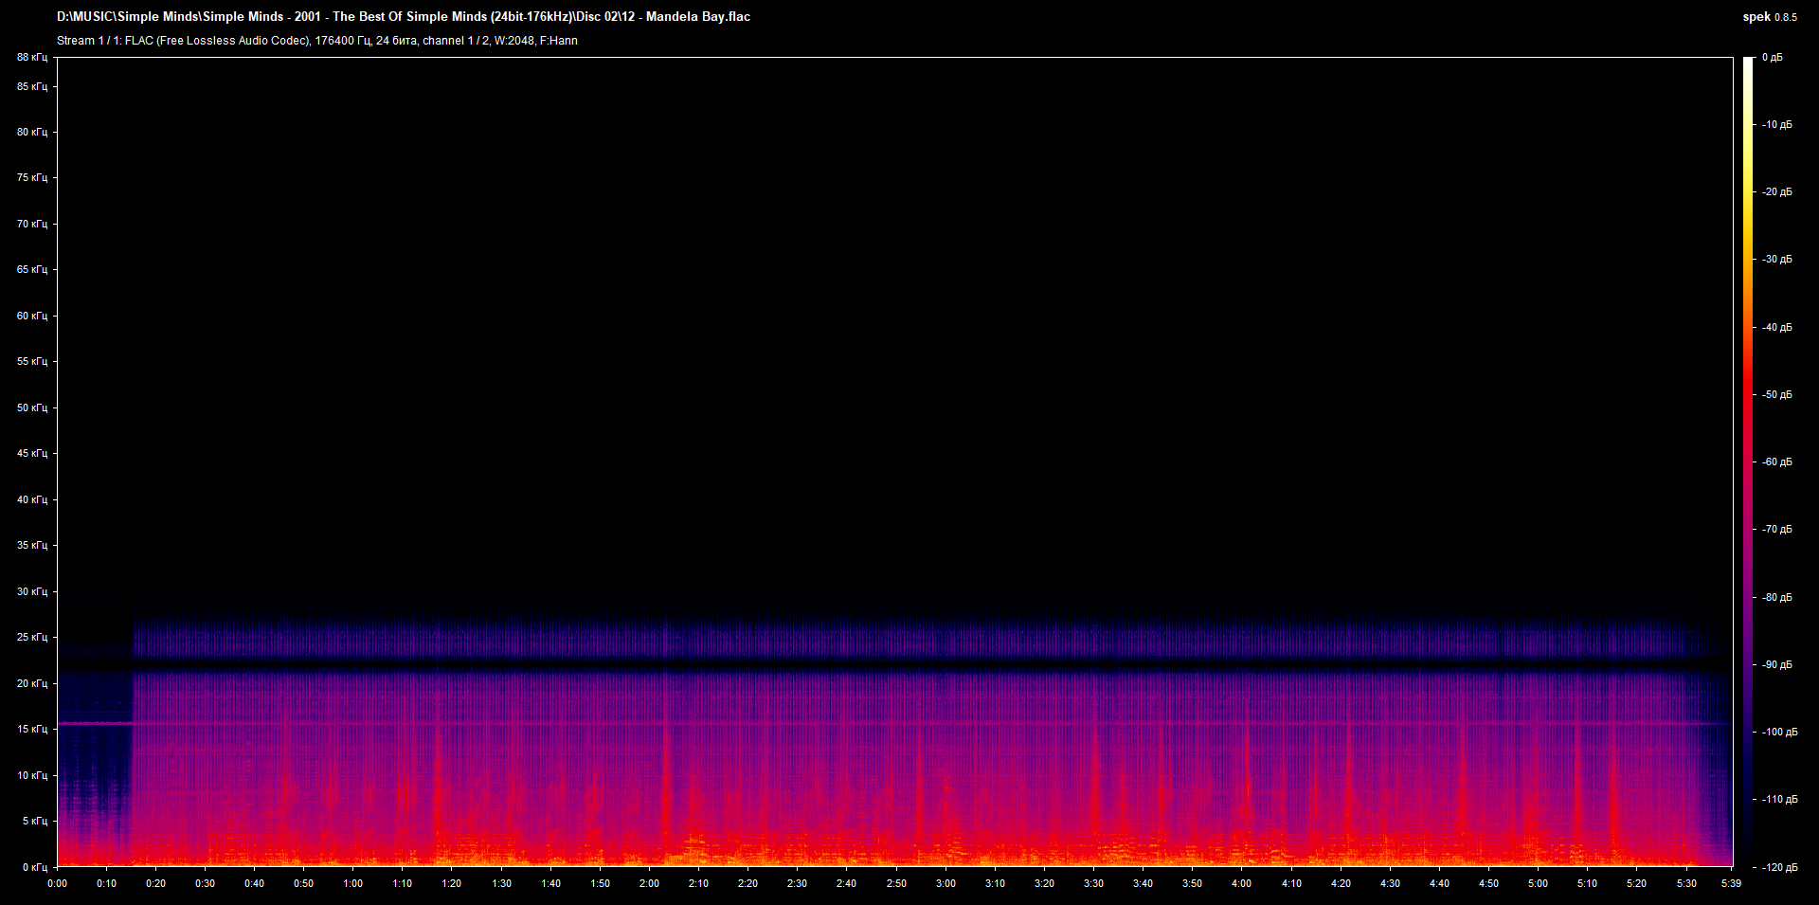Click the 45 кГц frequency label
This screenshot has width=1819, height=905.
(31, 453)
